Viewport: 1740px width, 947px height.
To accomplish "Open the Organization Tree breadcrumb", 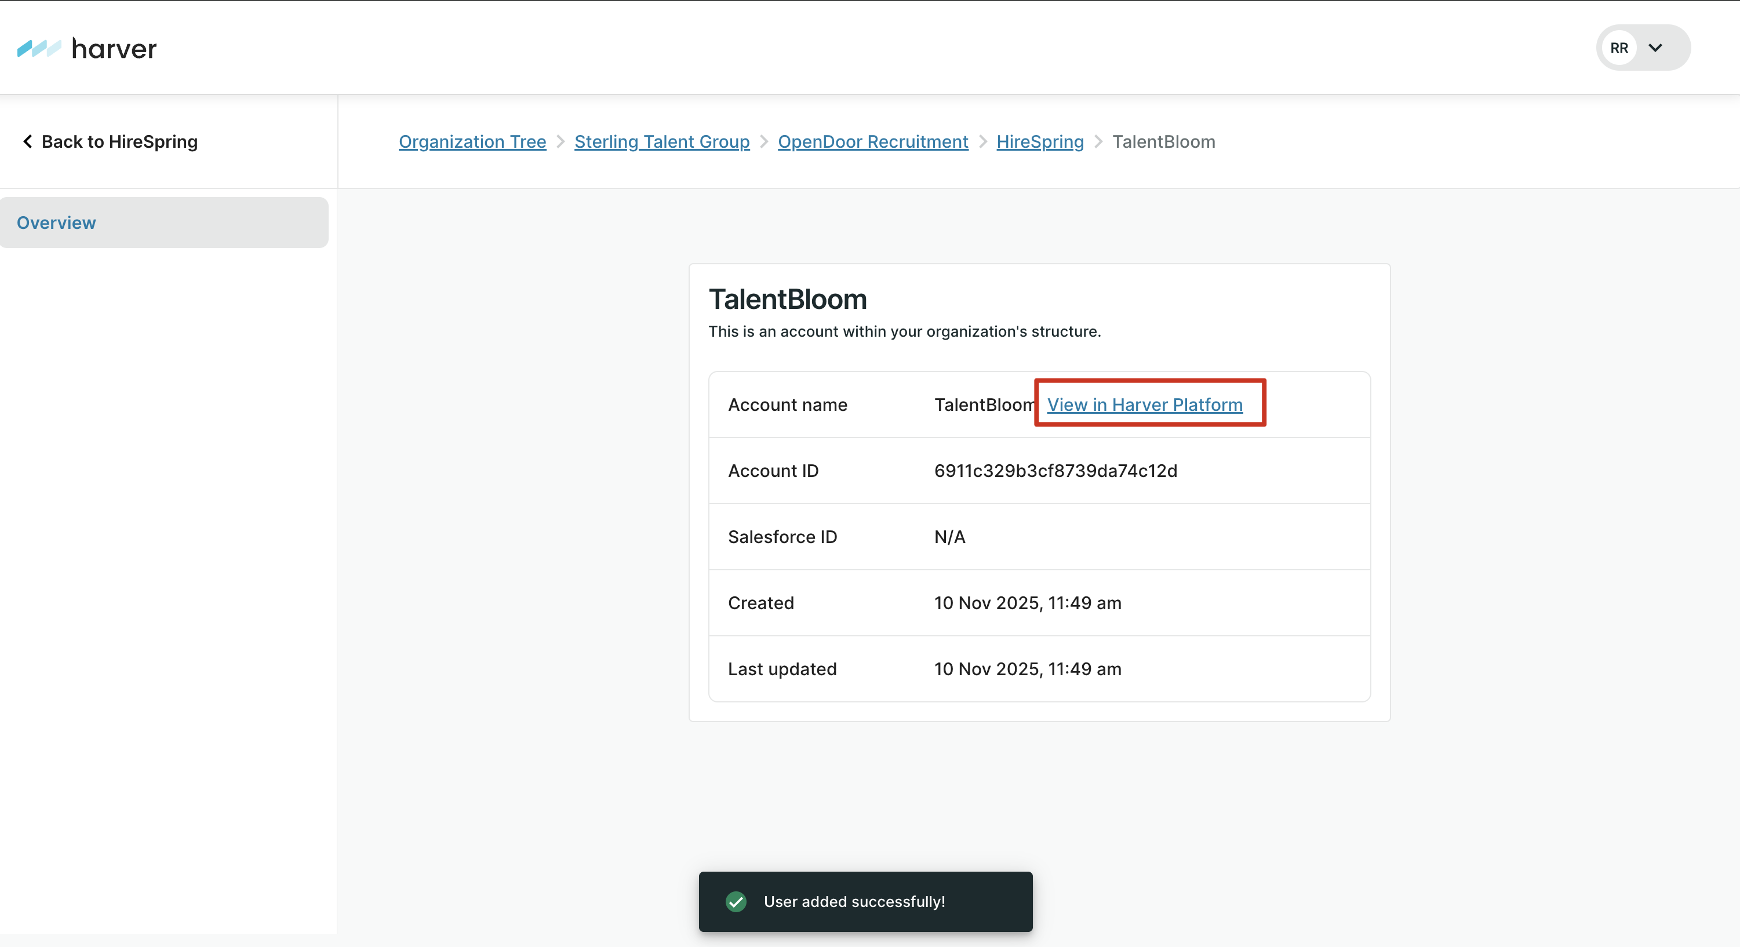I will click(x=472, y=141).
